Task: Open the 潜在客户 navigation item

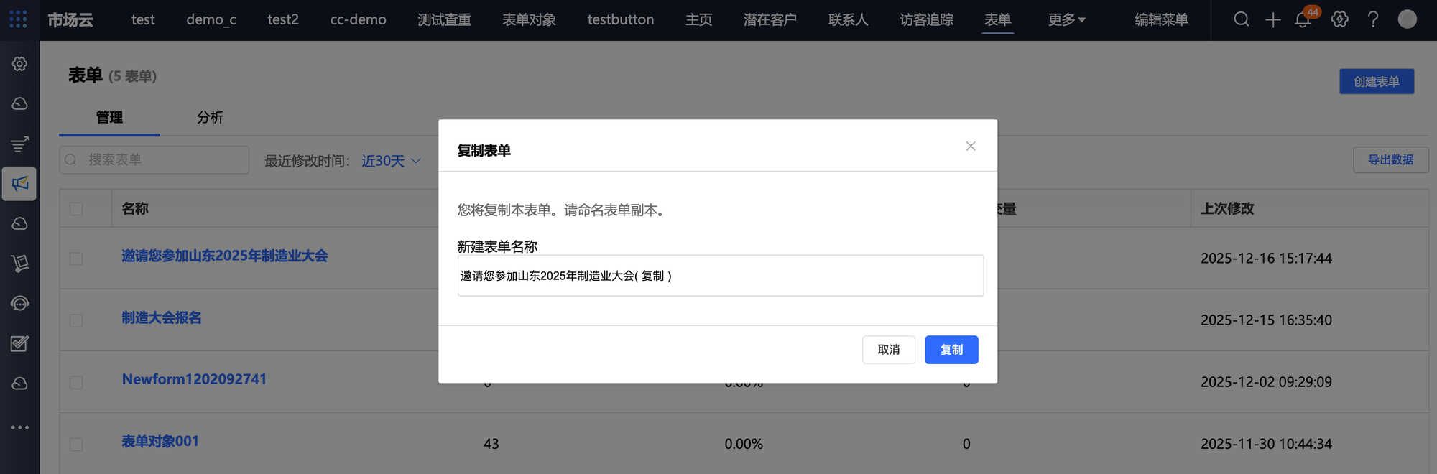Action: (x=770, y=20)
